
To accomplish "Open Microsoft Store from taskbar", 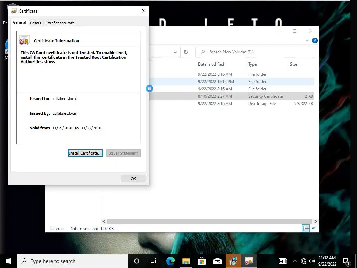I will pos(202,261).
